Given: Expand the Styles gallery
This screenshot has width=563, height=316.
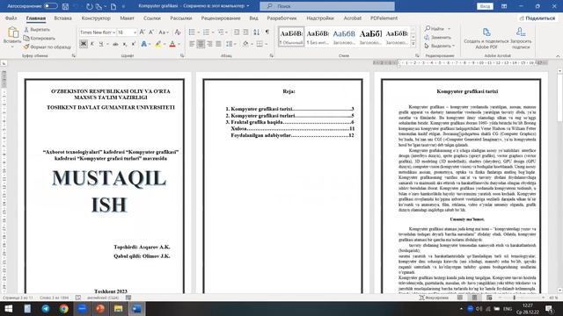Looking at the screenshot, I should point(413,44).
